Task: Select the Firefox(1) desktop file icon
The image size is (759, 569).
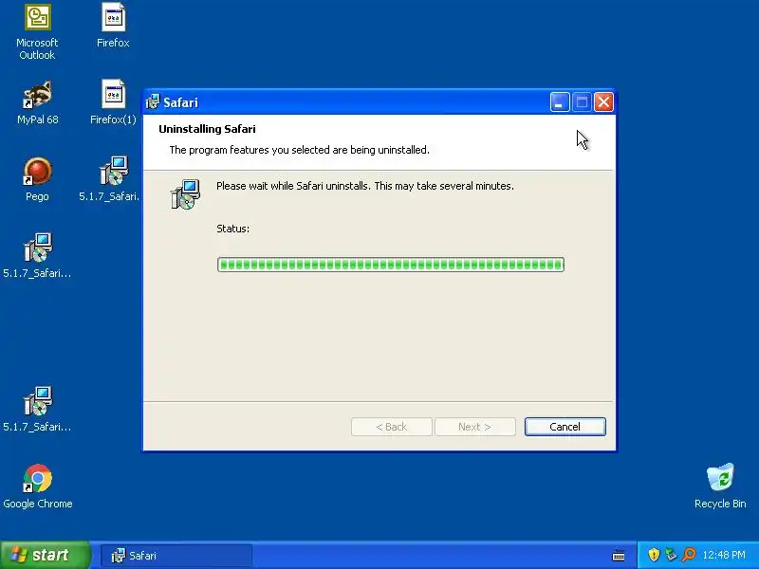Action: tap(113, 102)
